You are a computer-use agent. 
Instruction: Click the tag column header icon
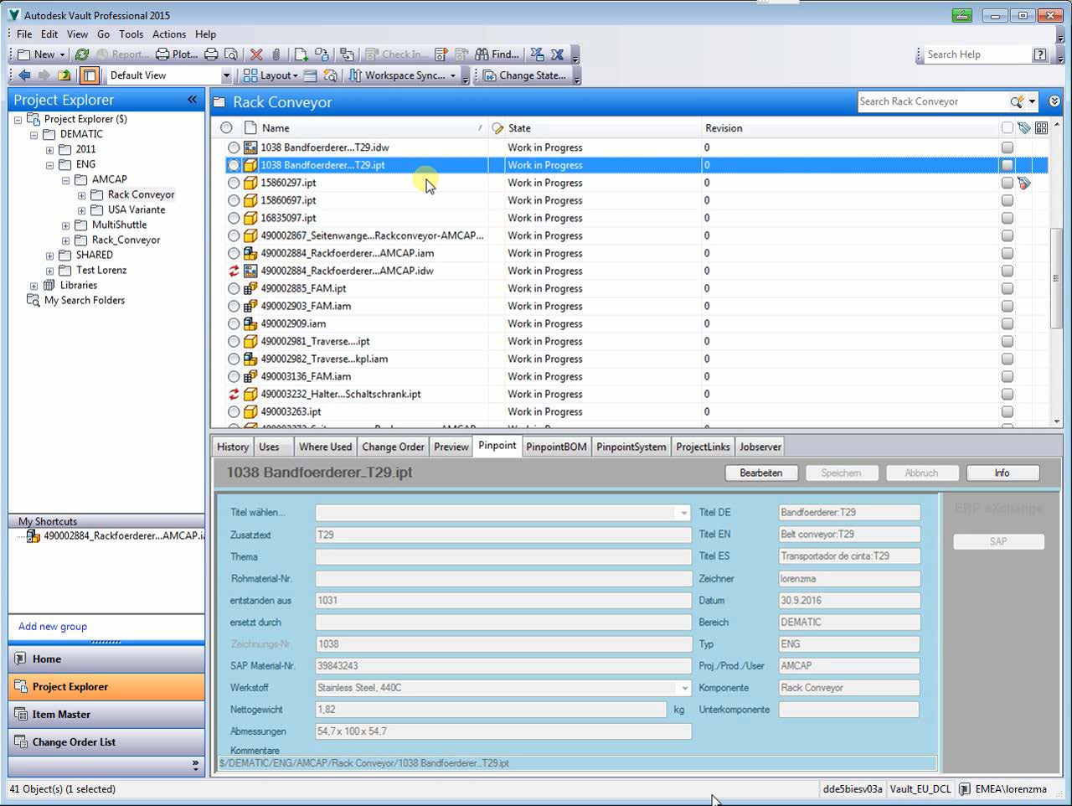[1023, 128]
